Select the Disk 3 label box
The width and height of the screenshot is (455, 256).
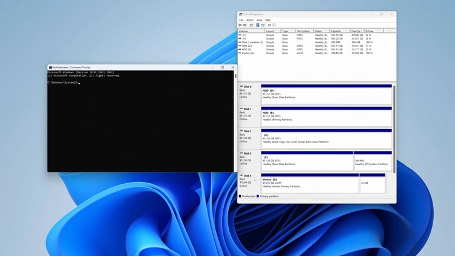coord(249,161)
